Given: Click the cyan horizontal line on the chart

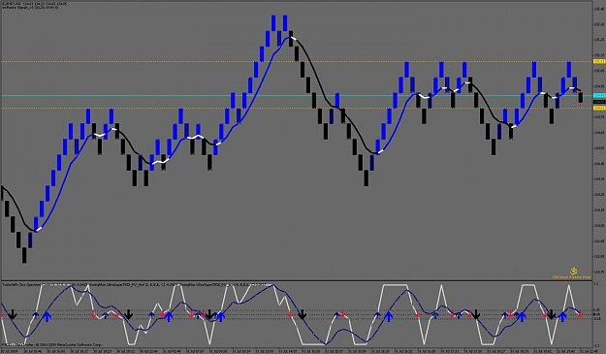Looking at the screenshot, I should [297, 95].
